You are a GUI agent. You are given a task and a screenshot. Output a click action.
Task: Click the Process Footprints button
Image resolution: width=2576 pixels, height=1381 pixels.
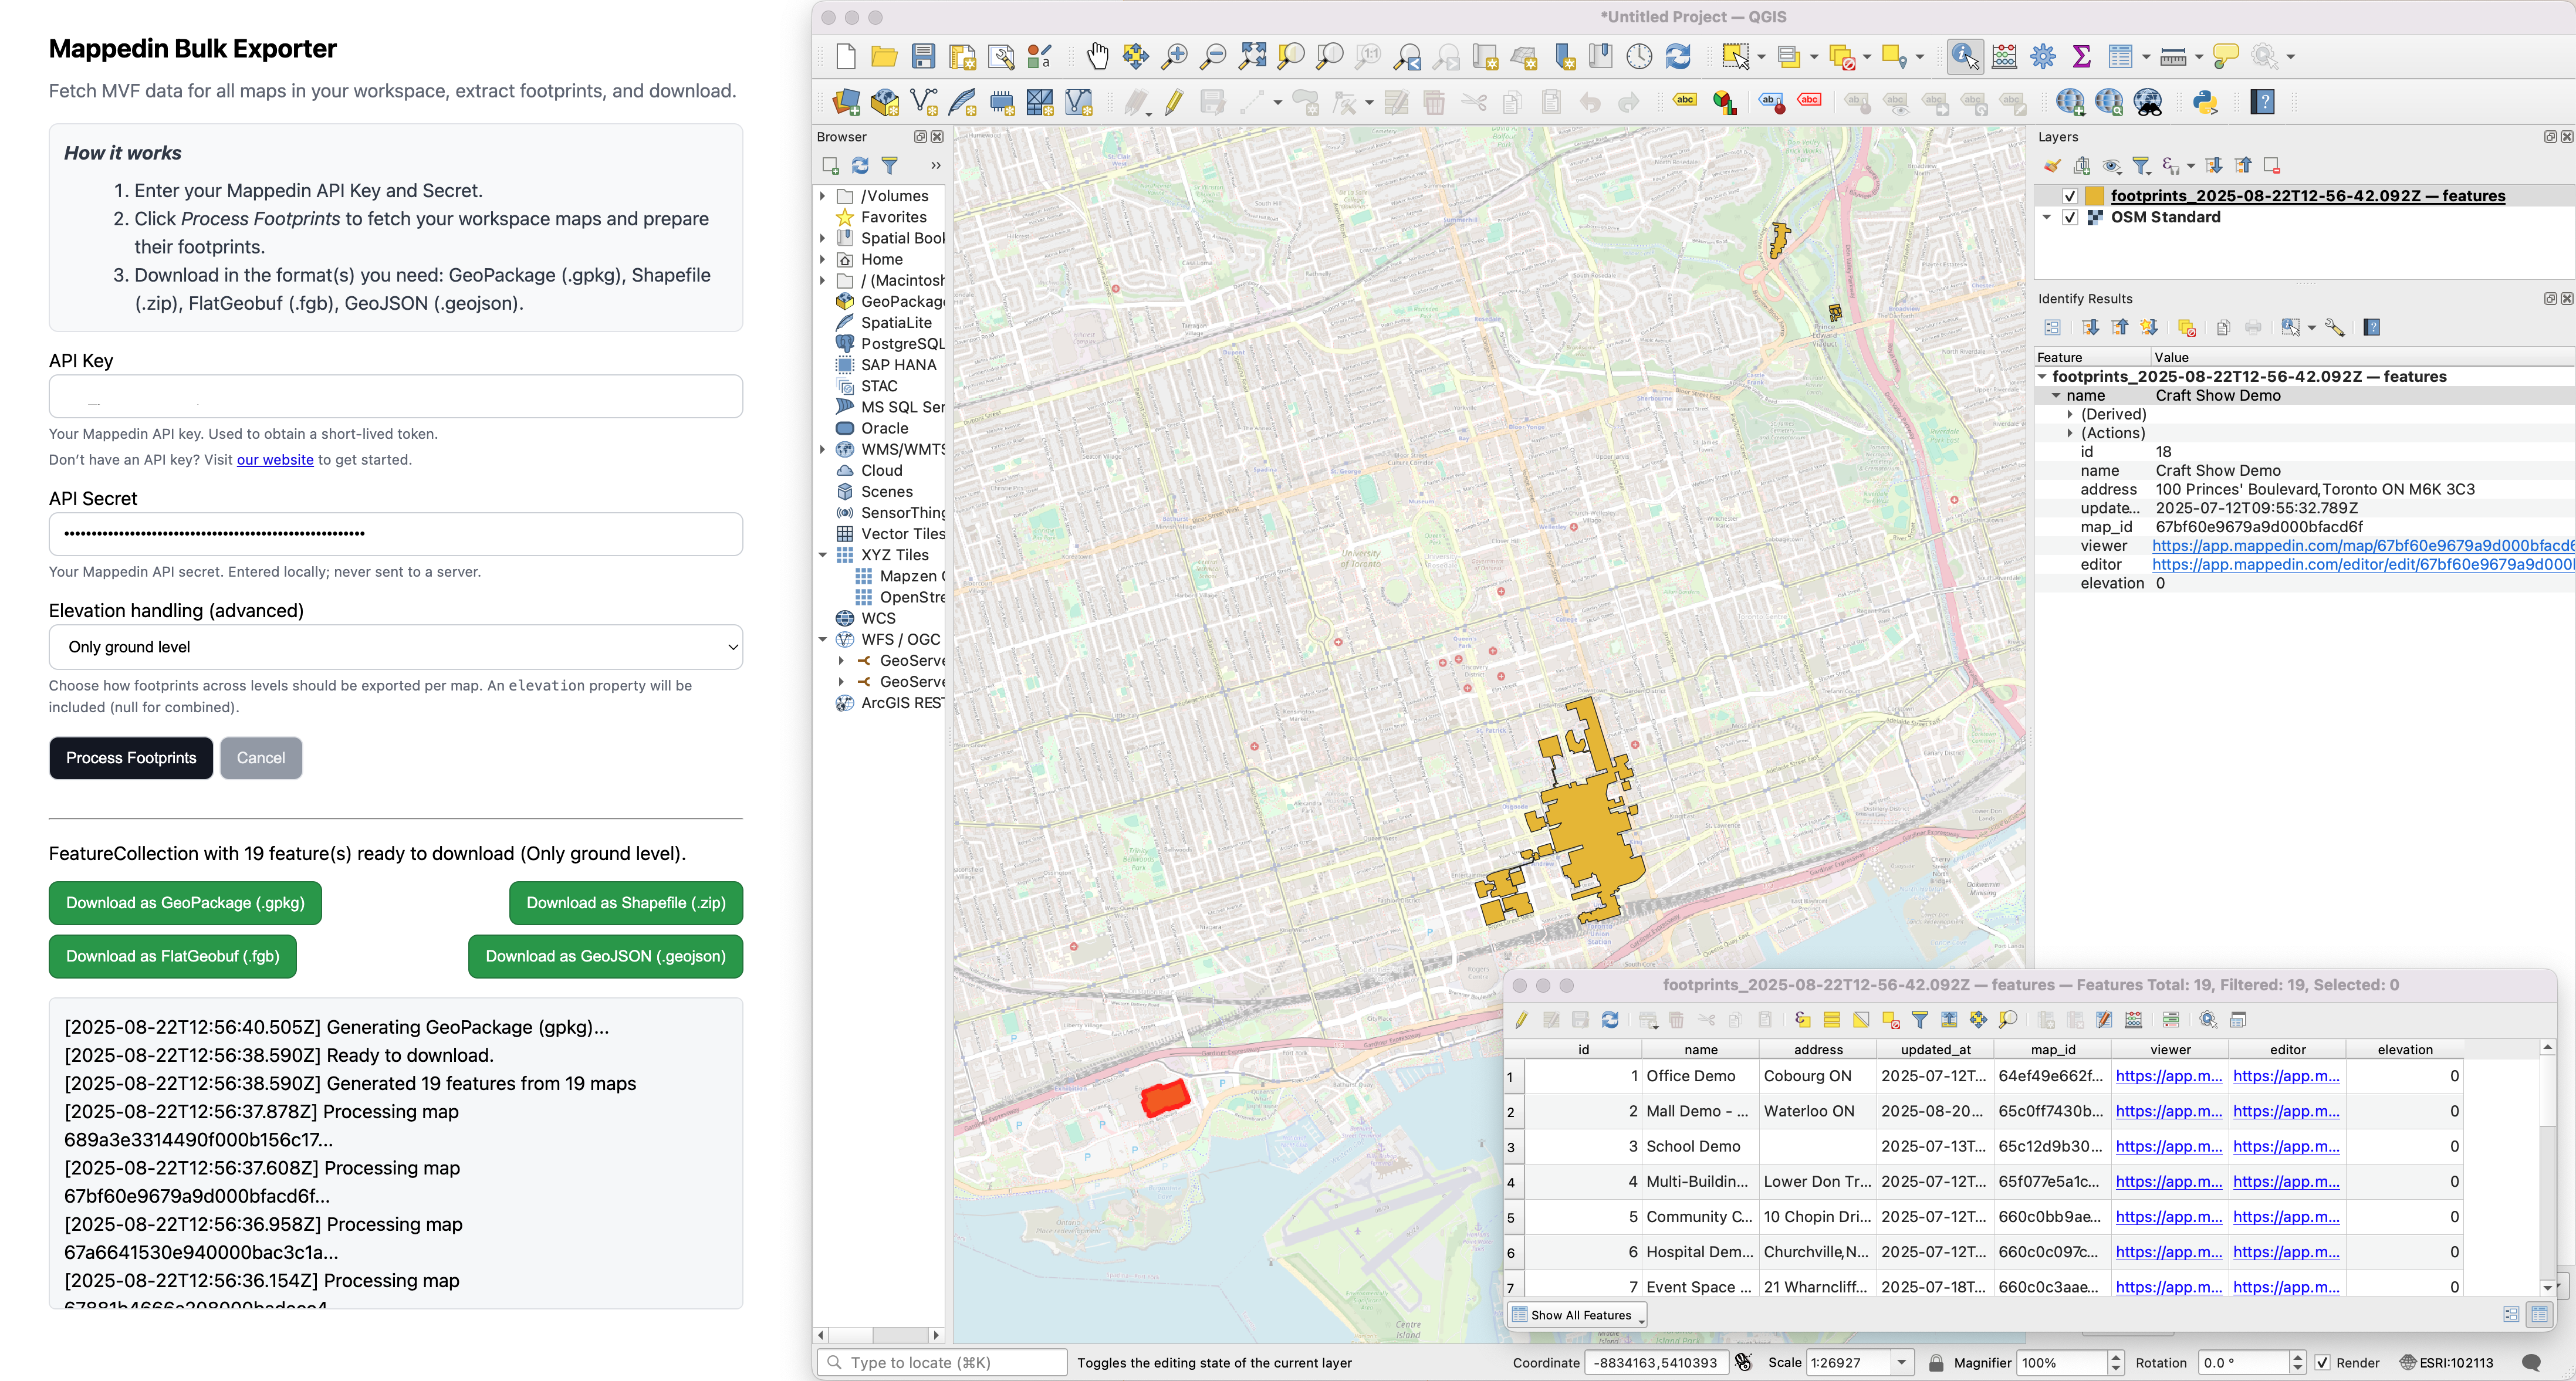point(131,758)
